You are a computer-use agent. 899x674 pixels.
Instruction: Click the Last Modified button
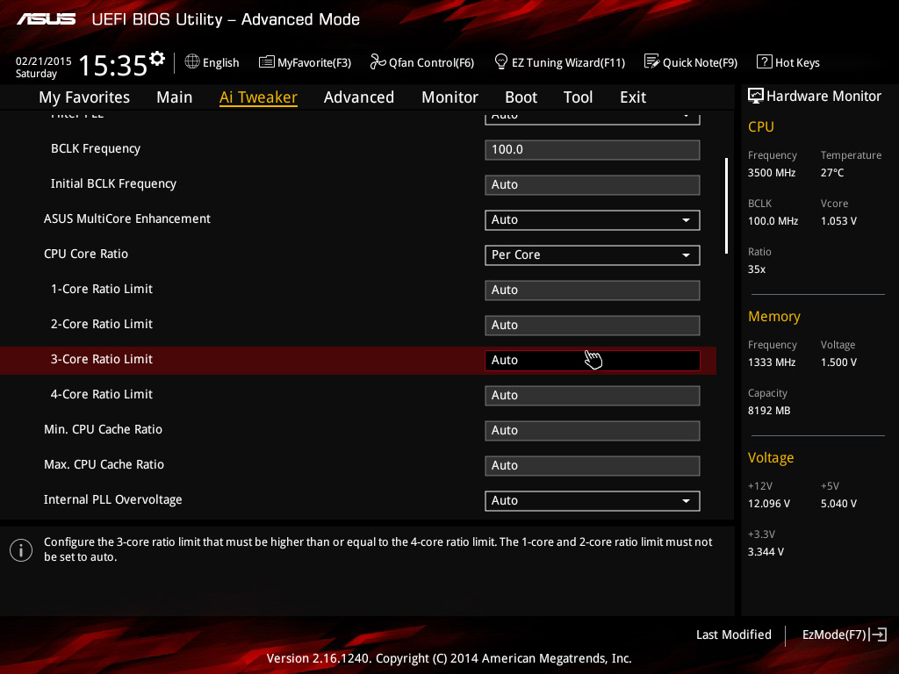pos(733,635)
